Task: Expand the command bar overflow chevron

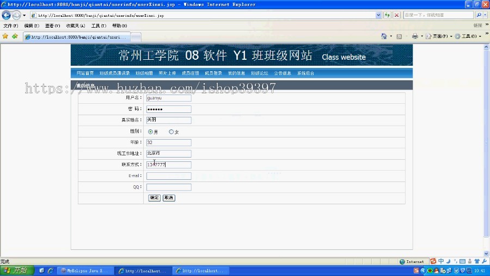Action: pyautogui.click(x=487, y=33)
